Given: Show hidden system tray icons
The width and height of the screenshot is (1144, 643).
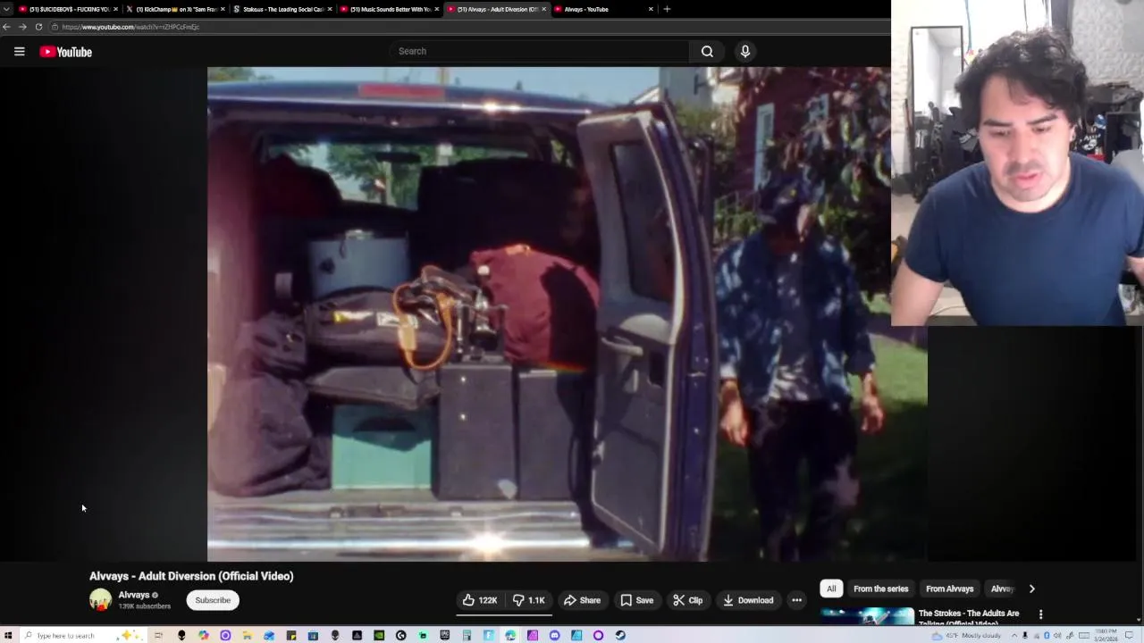Looking at the screenshot, I should pyautogui.click(x=1014, y=635).
